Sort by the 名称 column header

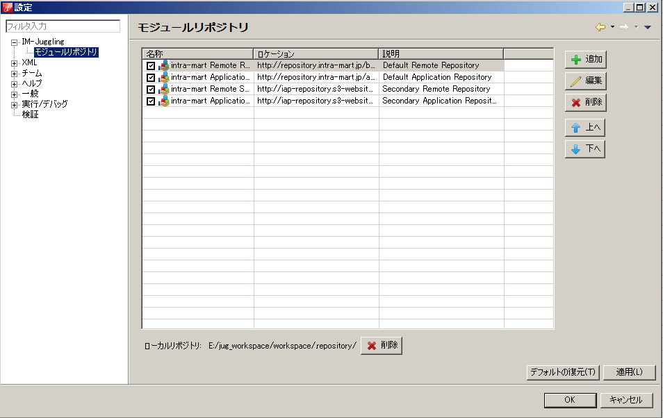tap(197, 53)
